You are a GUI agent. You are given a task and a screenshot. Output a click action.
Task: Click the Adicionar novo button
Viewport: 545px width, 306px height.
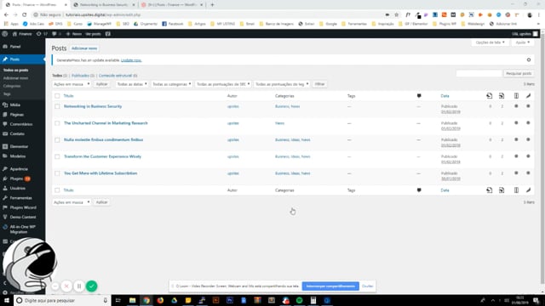(84, 48)
